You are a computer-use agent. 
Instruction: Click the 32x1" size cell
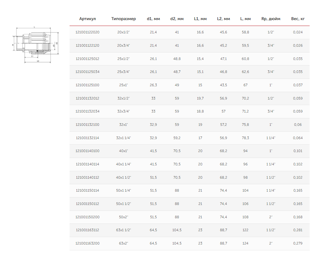coord(124,125)
